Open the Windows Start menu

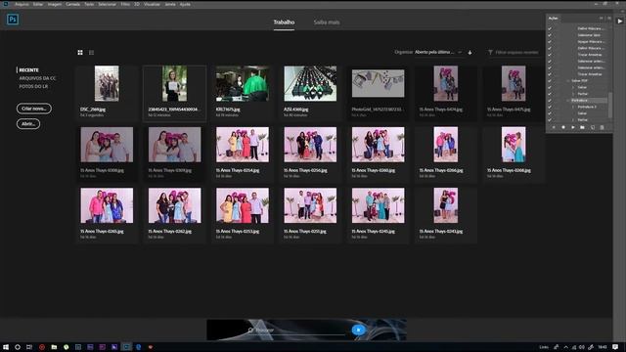[6, 347]
